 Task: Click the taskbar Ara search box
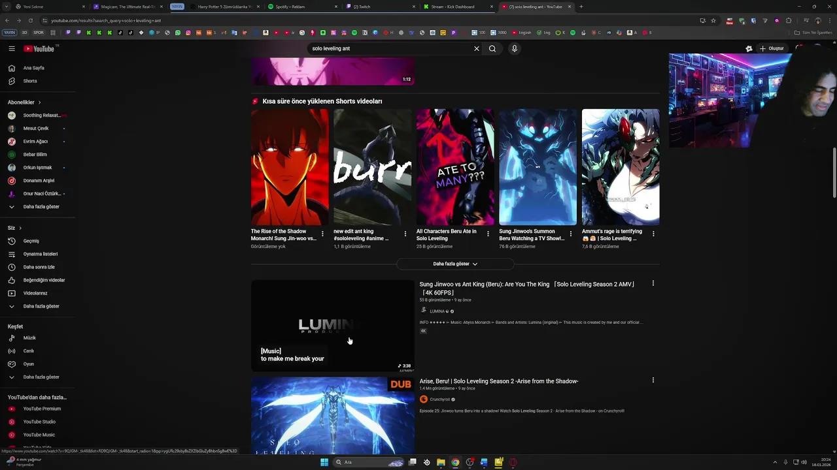[x=370, y=462]
